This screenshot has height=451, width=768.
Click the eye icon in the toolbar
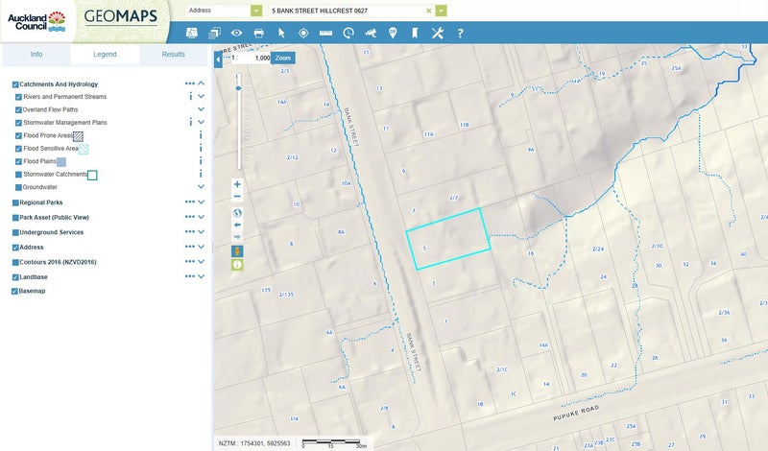236,33
